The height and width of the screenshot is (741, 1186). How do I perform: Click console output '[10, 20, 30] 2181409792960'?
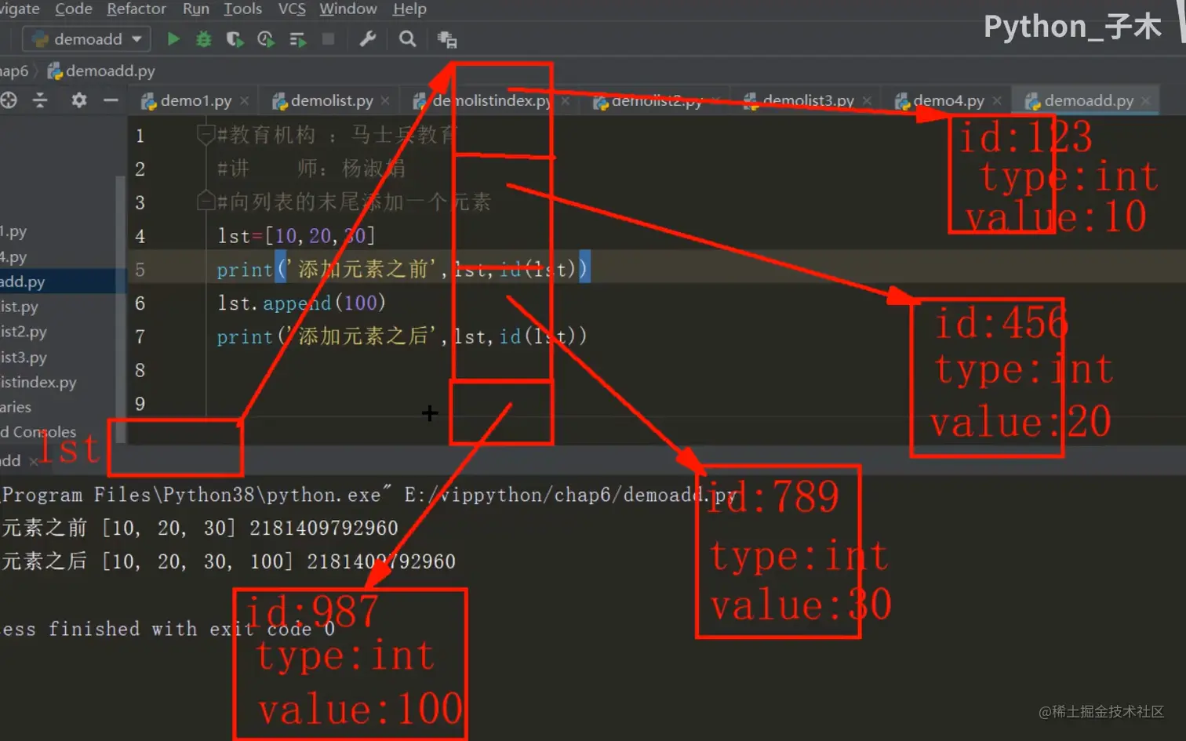249,528
